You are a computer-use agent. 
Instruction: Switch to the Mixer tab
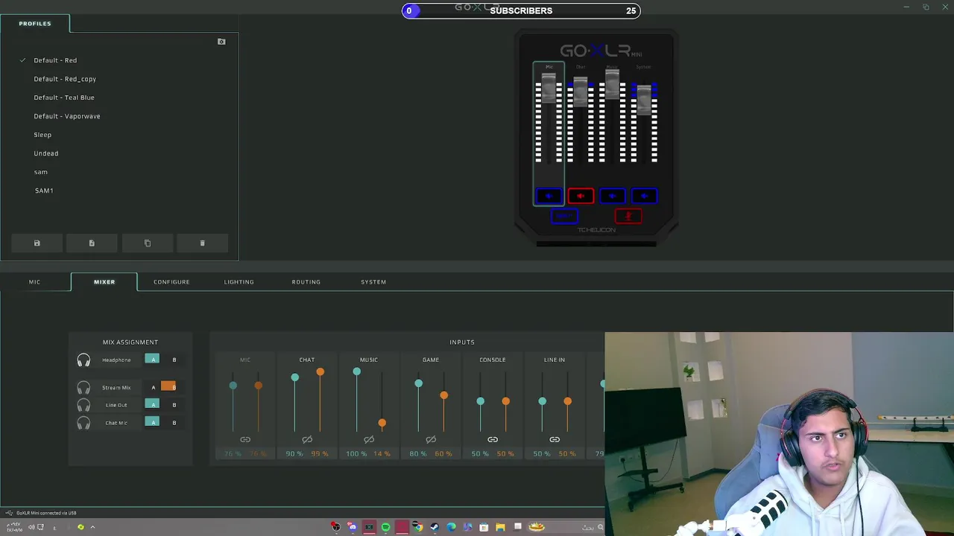click(x=104, y=282)
